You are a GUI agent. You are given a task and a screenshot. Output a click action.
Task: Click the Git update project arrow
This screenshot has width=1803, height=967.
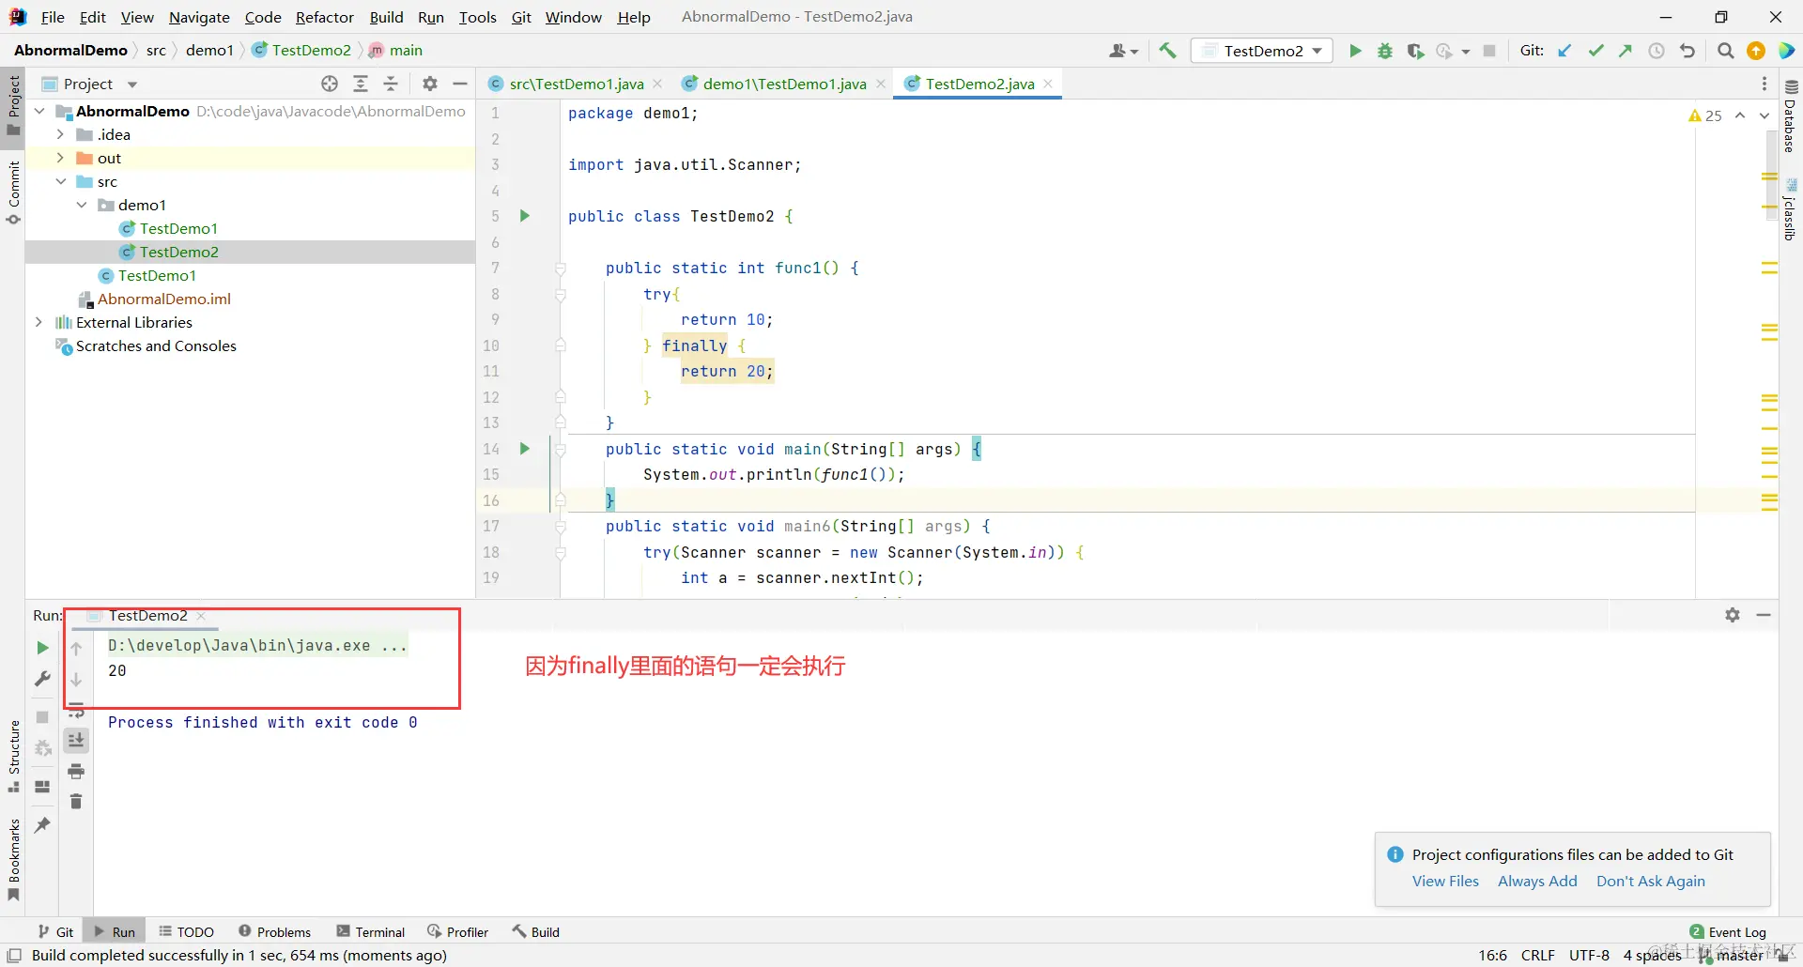(x=1564, y=51)
